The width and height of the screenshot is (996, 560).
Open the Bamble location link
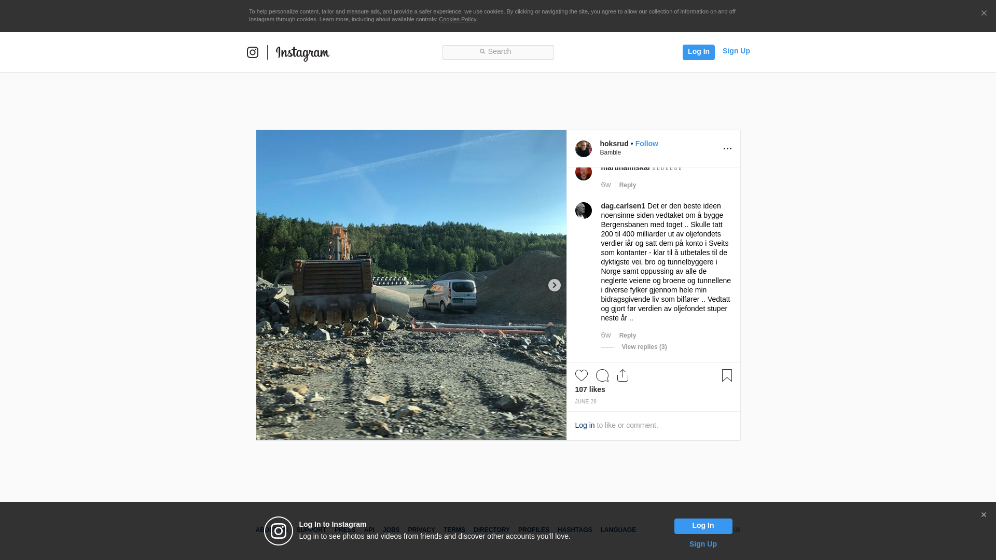610,152
